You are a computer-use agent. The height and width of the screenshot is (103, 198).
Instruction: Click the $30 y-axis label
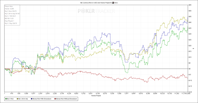click(190, 34)
